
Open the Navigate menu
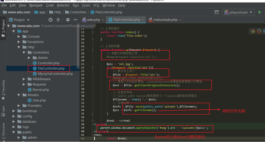click(x=36, y=5)
